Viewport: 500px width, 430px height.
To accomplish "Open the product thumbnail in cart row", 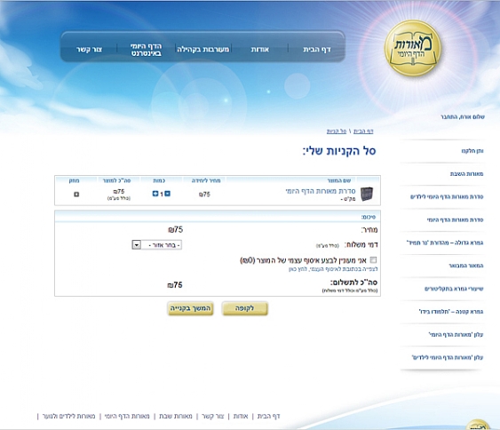I will 367,194.
